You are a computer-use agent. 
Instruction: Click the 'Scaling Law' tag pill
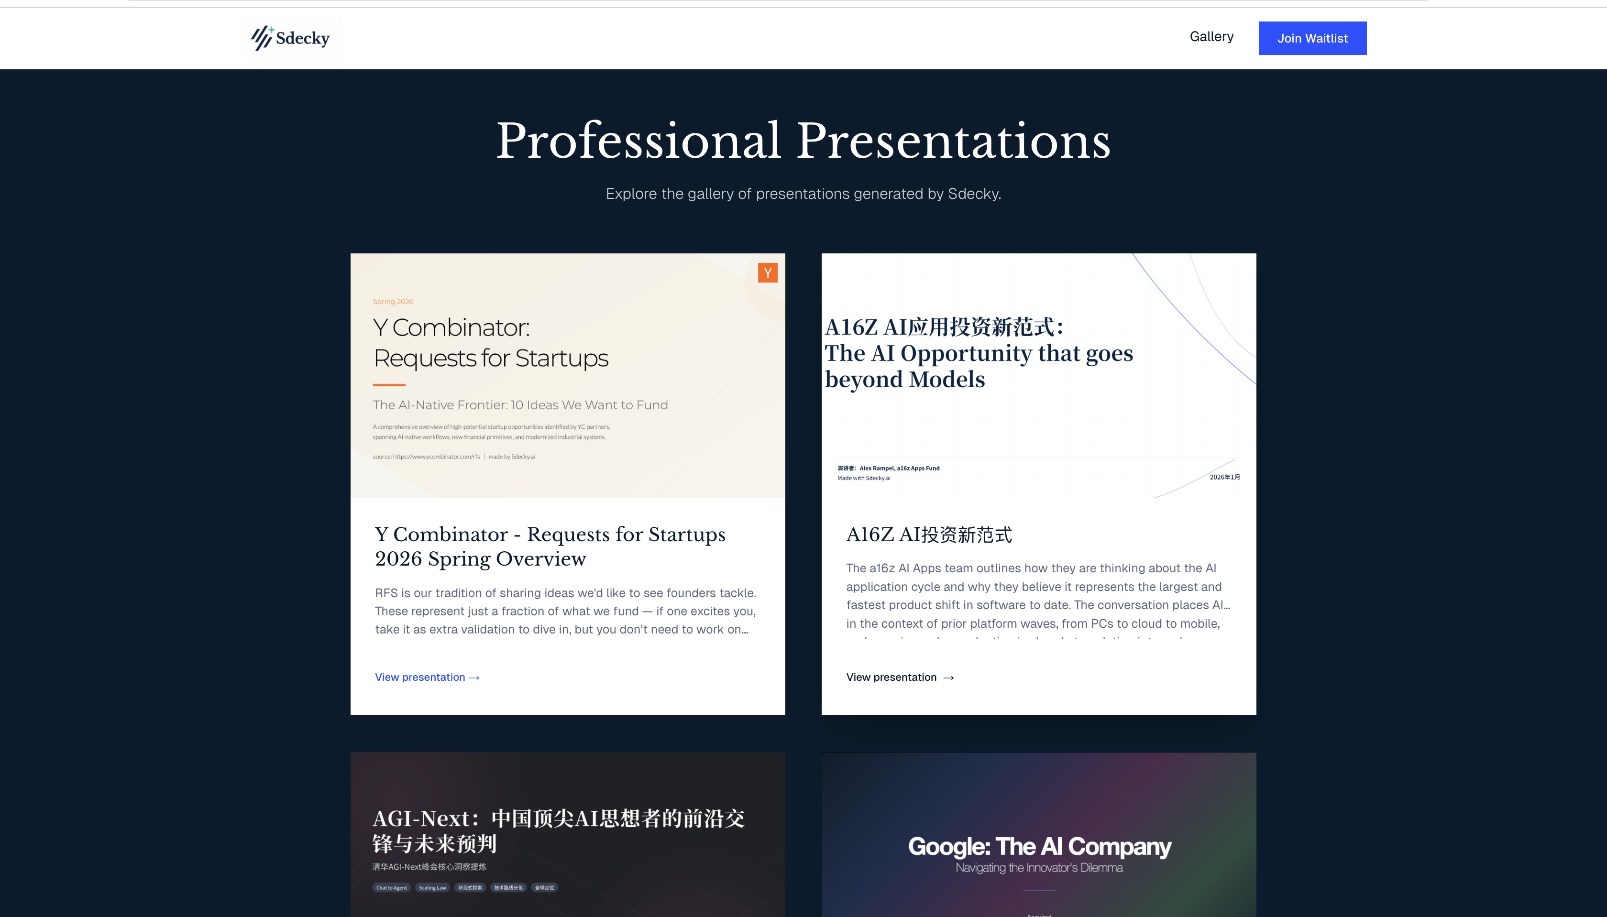(432, 887)
